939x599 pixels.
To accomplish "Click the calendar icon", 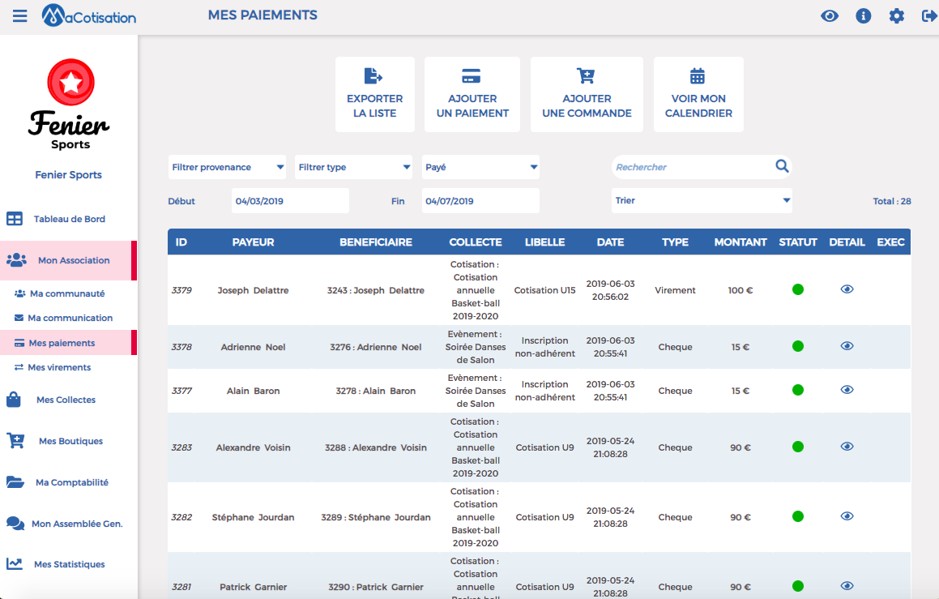I will [698, 76].
